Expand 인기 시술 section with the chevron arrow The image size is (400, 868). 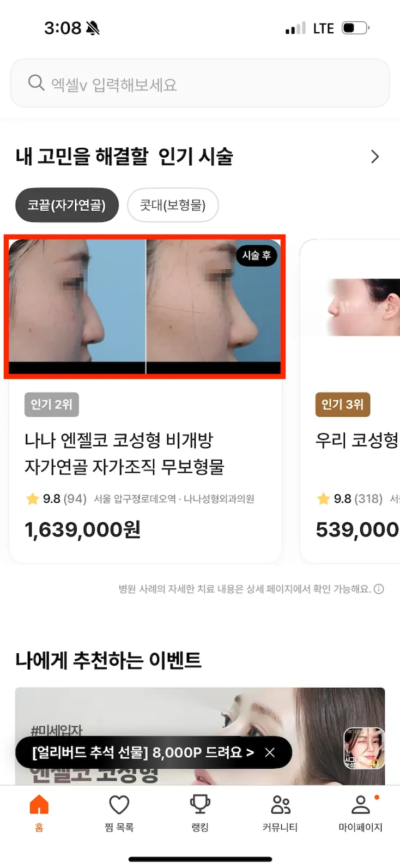point(374,157)
